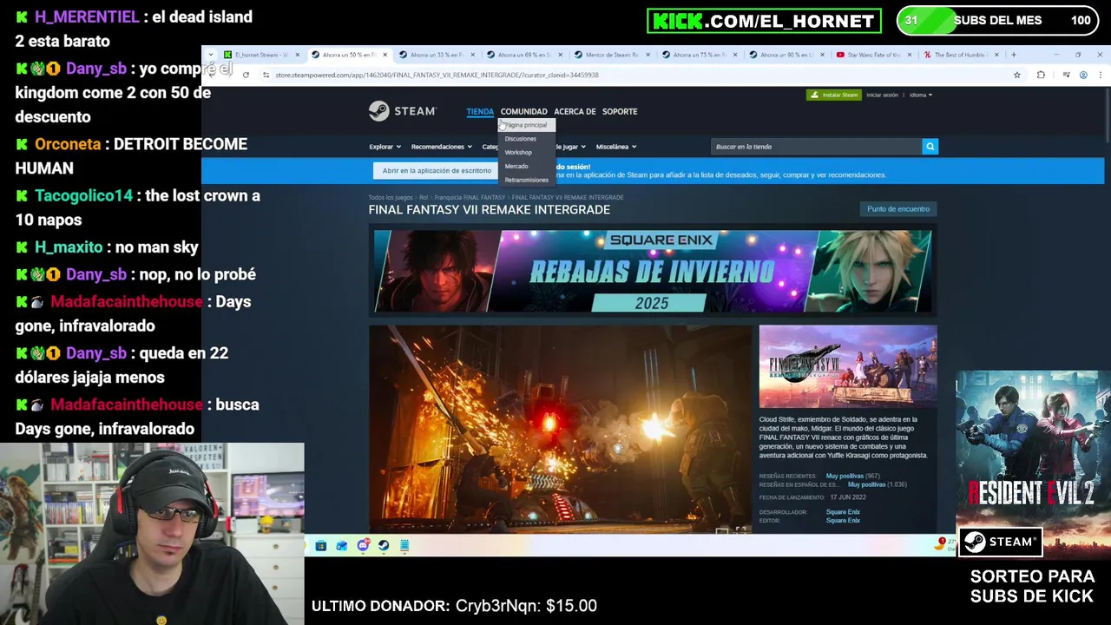
Task: Open the browser extensions puzzle icon
Action: point(1041,75)
